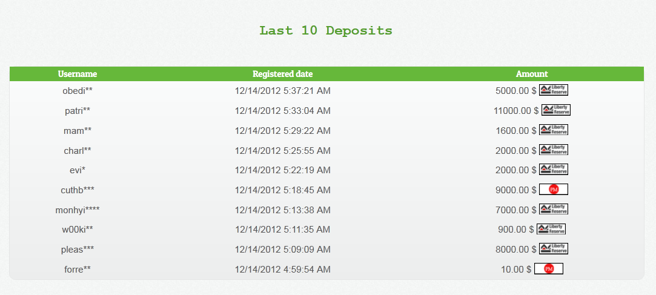Viewport: 656px width, 295px height.
Task: Click Perfect Money icon in cuthb*** row
Action: click(554, 190)
